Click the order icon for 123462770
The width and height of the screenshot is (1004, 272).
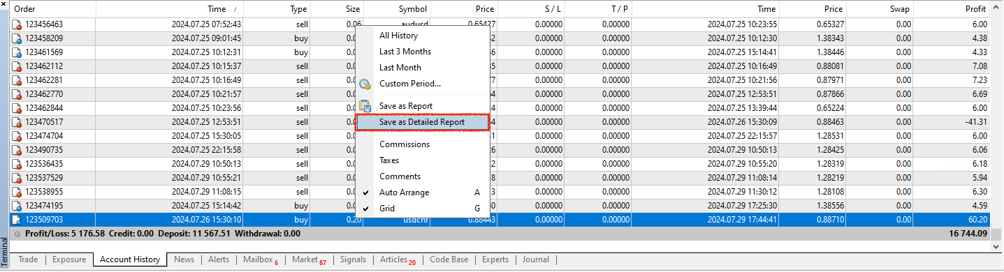(x=16, y=94)
